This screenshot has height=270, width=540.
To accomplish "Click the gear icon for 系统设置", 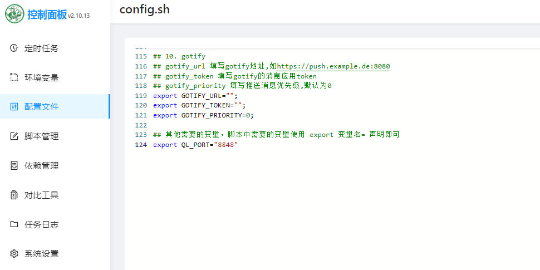I will click(14, 254).
